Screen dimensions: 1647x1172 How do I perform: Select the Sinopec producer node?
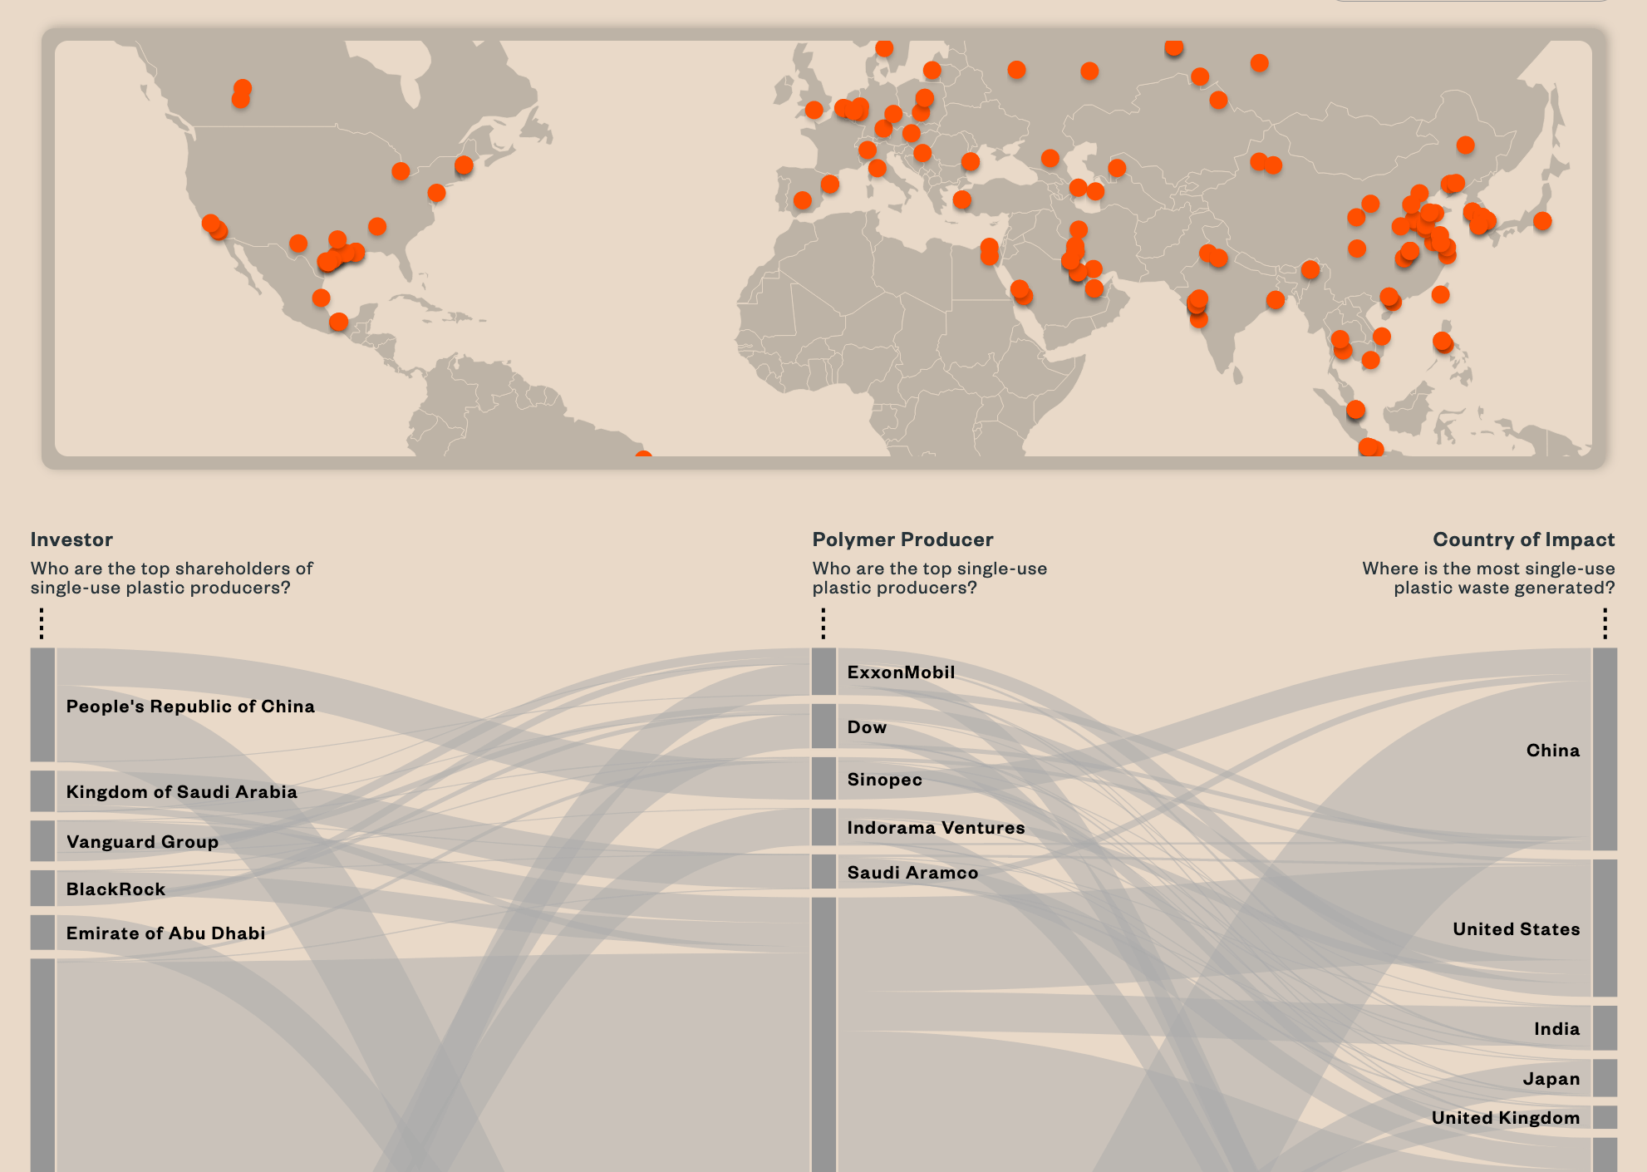(823, 779)
